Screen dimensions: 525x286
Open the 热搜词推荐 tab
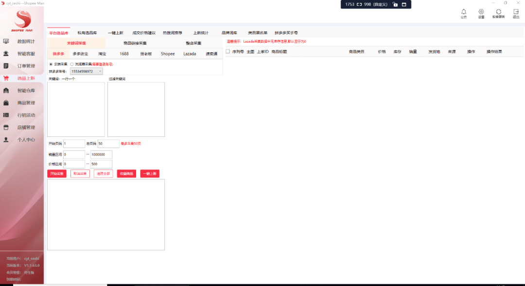point(173,33)
